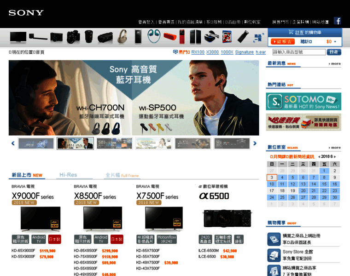Click the free home delivery truck icon

(274, 255)
